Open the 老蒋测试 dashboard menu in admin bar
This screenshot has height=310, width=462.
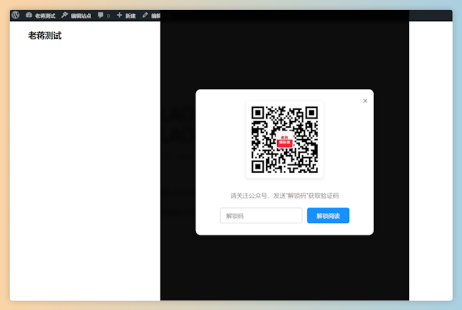click(x=40, y=16)
